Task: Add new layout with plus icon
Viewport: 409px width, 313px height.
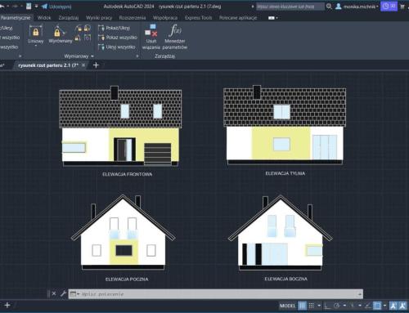Action: [x=7, y=305]
